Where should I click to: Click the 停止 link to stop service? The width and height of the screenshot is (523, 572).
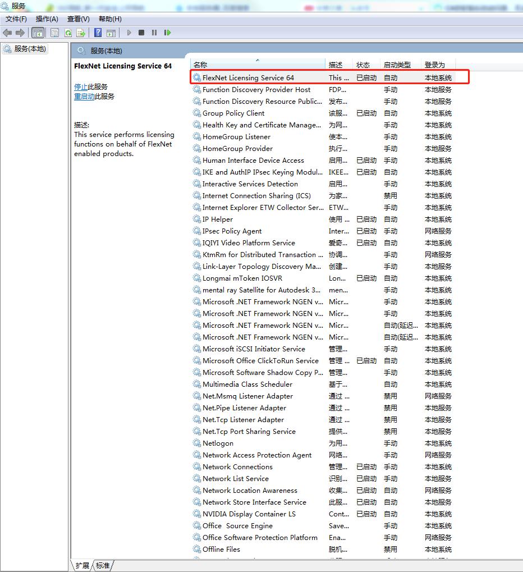(x=81, y=86)
